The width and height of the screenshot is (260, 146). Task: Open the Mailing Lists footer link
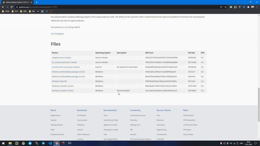pos(135,125)
